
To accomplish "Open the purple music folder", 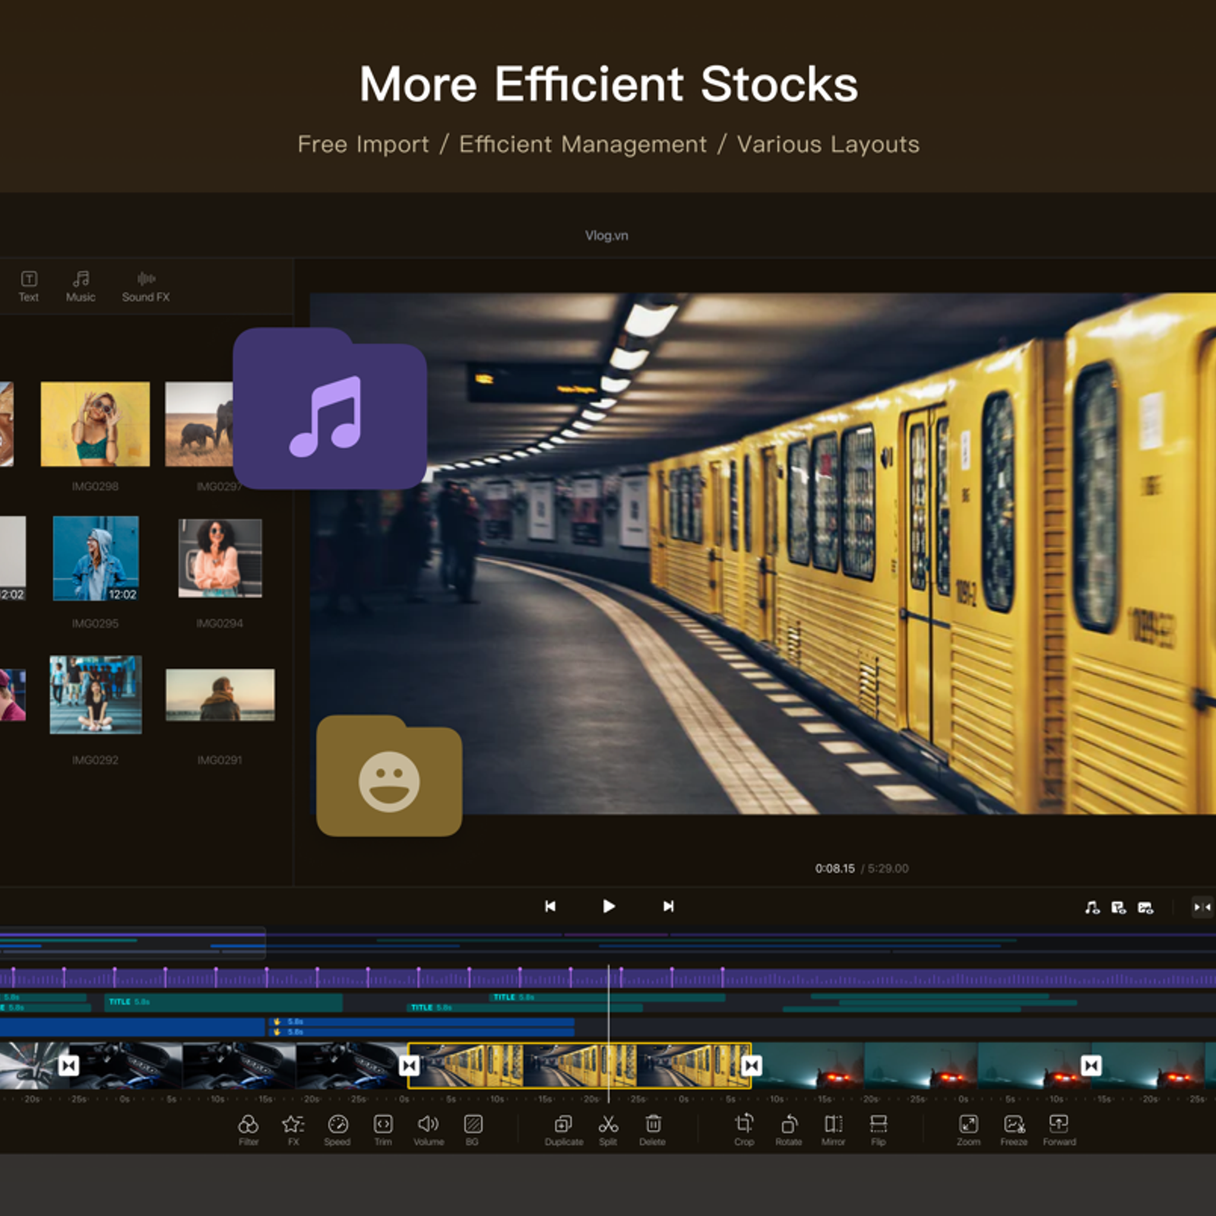I will point(329,410).
